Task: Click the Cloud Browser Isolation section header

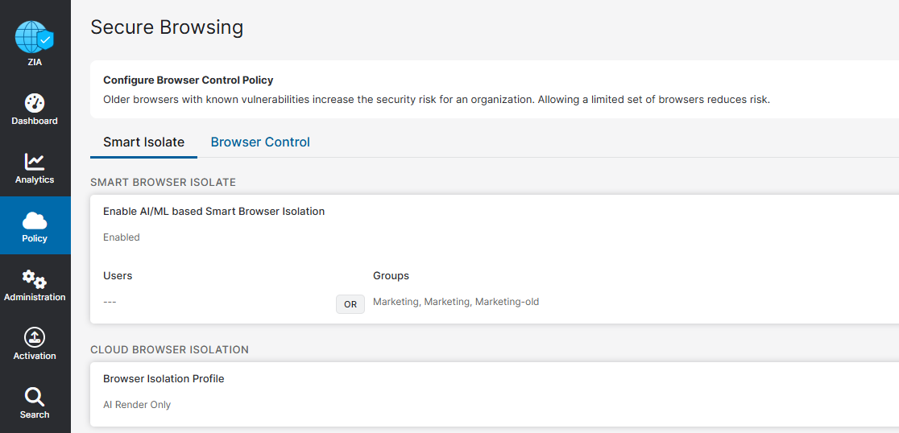Action: 170,349
